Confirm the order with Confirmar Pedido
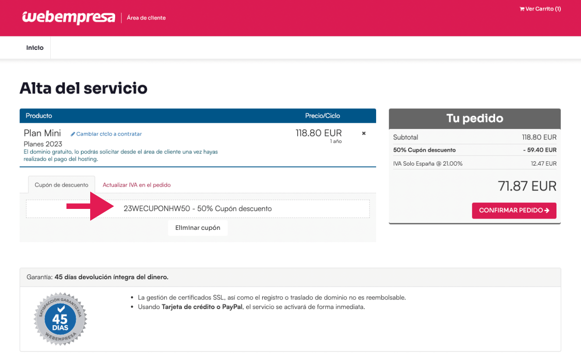This screenshot has height=361, width=581. (514, 210)
